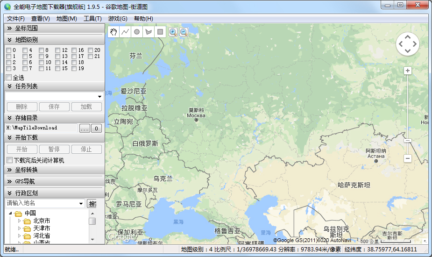The width and height of the screenshot is (432, 257).
Task: Click the minus button on zoom slider
Action: pos(408,158)
